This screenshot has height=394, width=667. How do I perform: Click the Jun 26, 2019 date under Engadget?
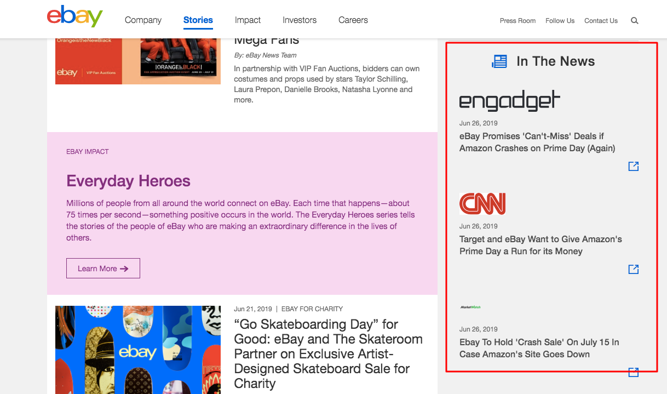(479, 123)
